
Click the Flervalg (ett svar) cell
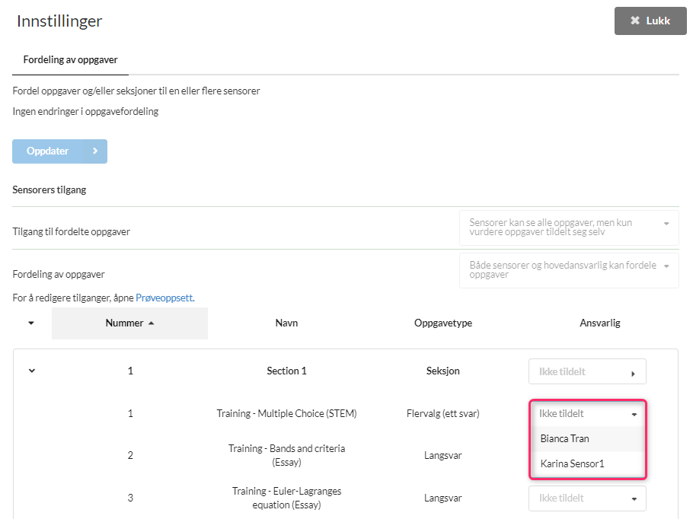point(443,413)
